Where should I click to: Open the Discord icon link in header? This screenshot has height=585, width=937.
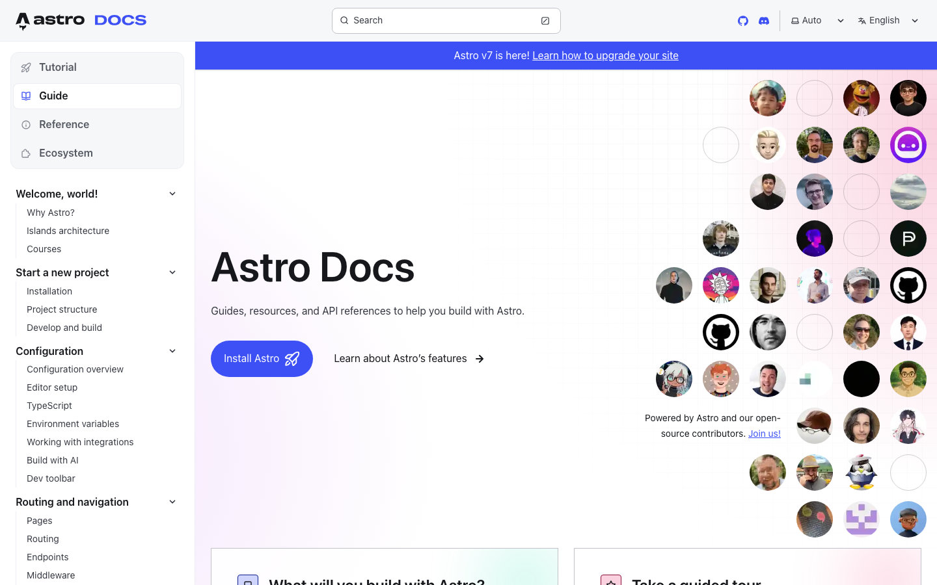[764, 21]
